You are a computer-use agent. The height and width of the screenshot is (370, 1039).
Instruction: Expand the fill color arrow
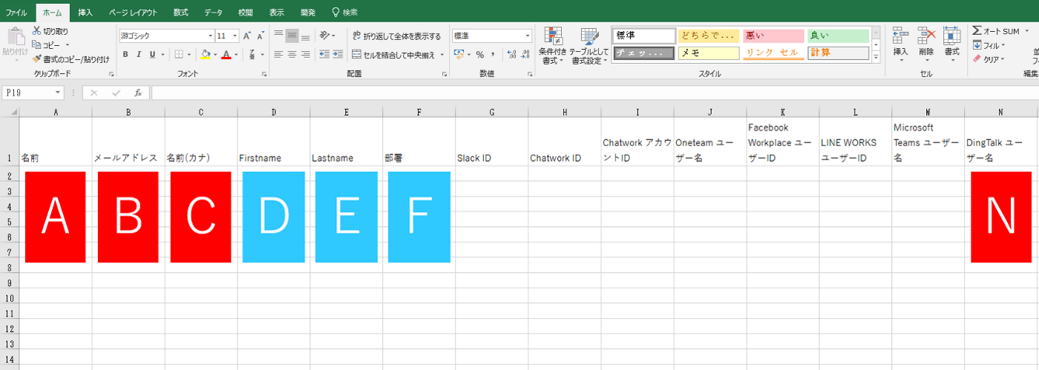coord(215,54)
